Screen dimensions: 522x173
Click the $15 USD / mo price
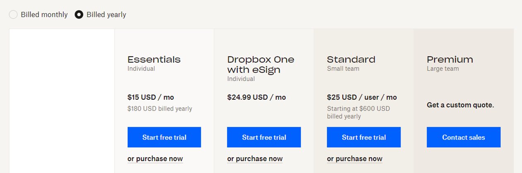tap(151, 97)
